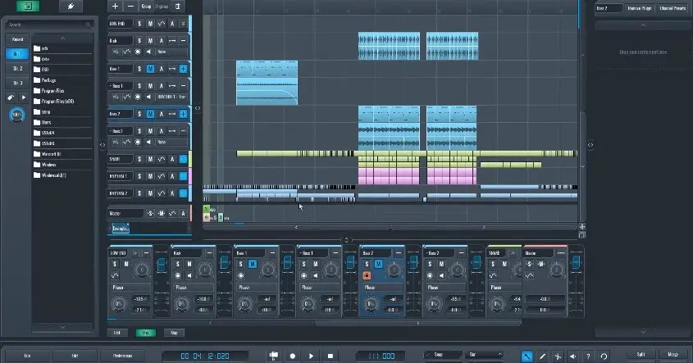Preview file with browser play arrow
Image resolution: width=693 pixels, height=363 pixels.
pyautogui.click(x=24, y=98)
